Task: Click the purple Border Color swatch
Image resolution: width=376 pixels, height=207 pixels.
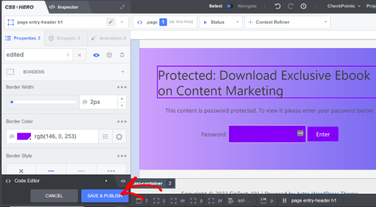Action: click(x=24, y=136)
